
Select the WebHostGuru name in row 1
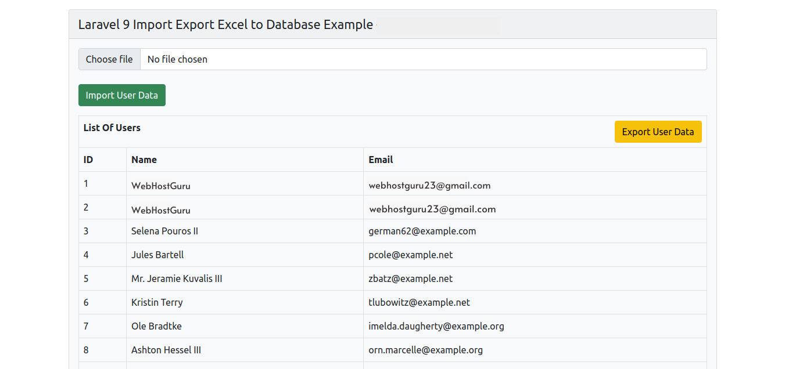[161, 186]
